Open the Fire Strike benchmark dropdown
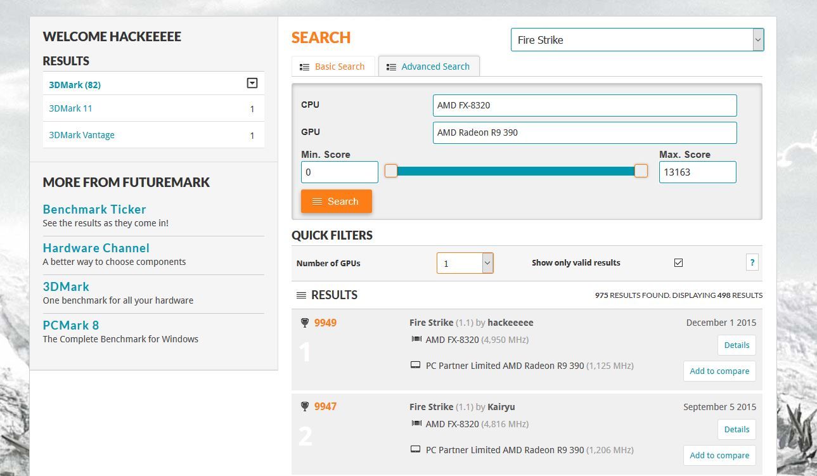817x476 pixels. pos(637,39)
